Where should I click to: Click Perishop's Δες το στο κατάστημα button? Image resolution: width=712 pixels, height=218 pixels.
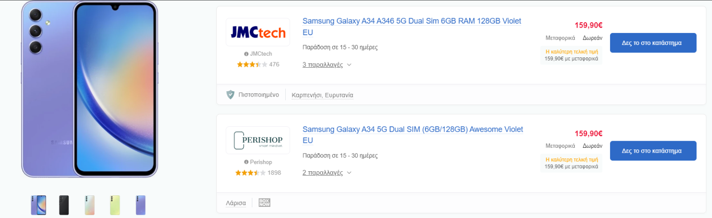[653, 151]
